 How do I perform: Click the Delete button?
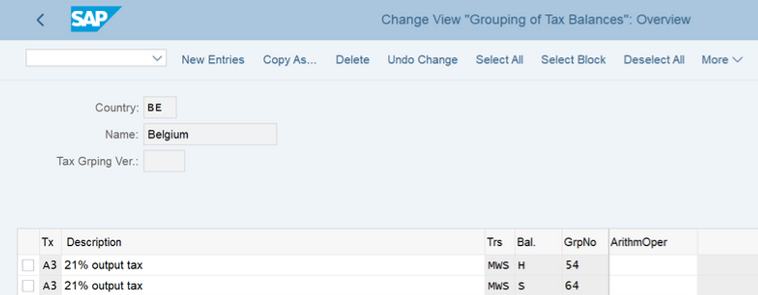[x=352, y=60]
